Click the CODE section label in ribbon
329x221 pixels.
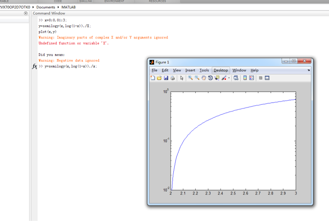(x=58, y=1)
